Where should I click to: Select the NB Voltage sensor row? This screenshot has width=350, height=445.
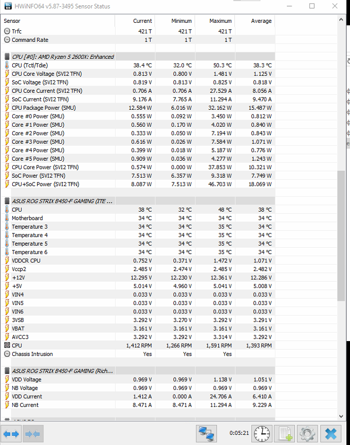[x=138, y=388]
